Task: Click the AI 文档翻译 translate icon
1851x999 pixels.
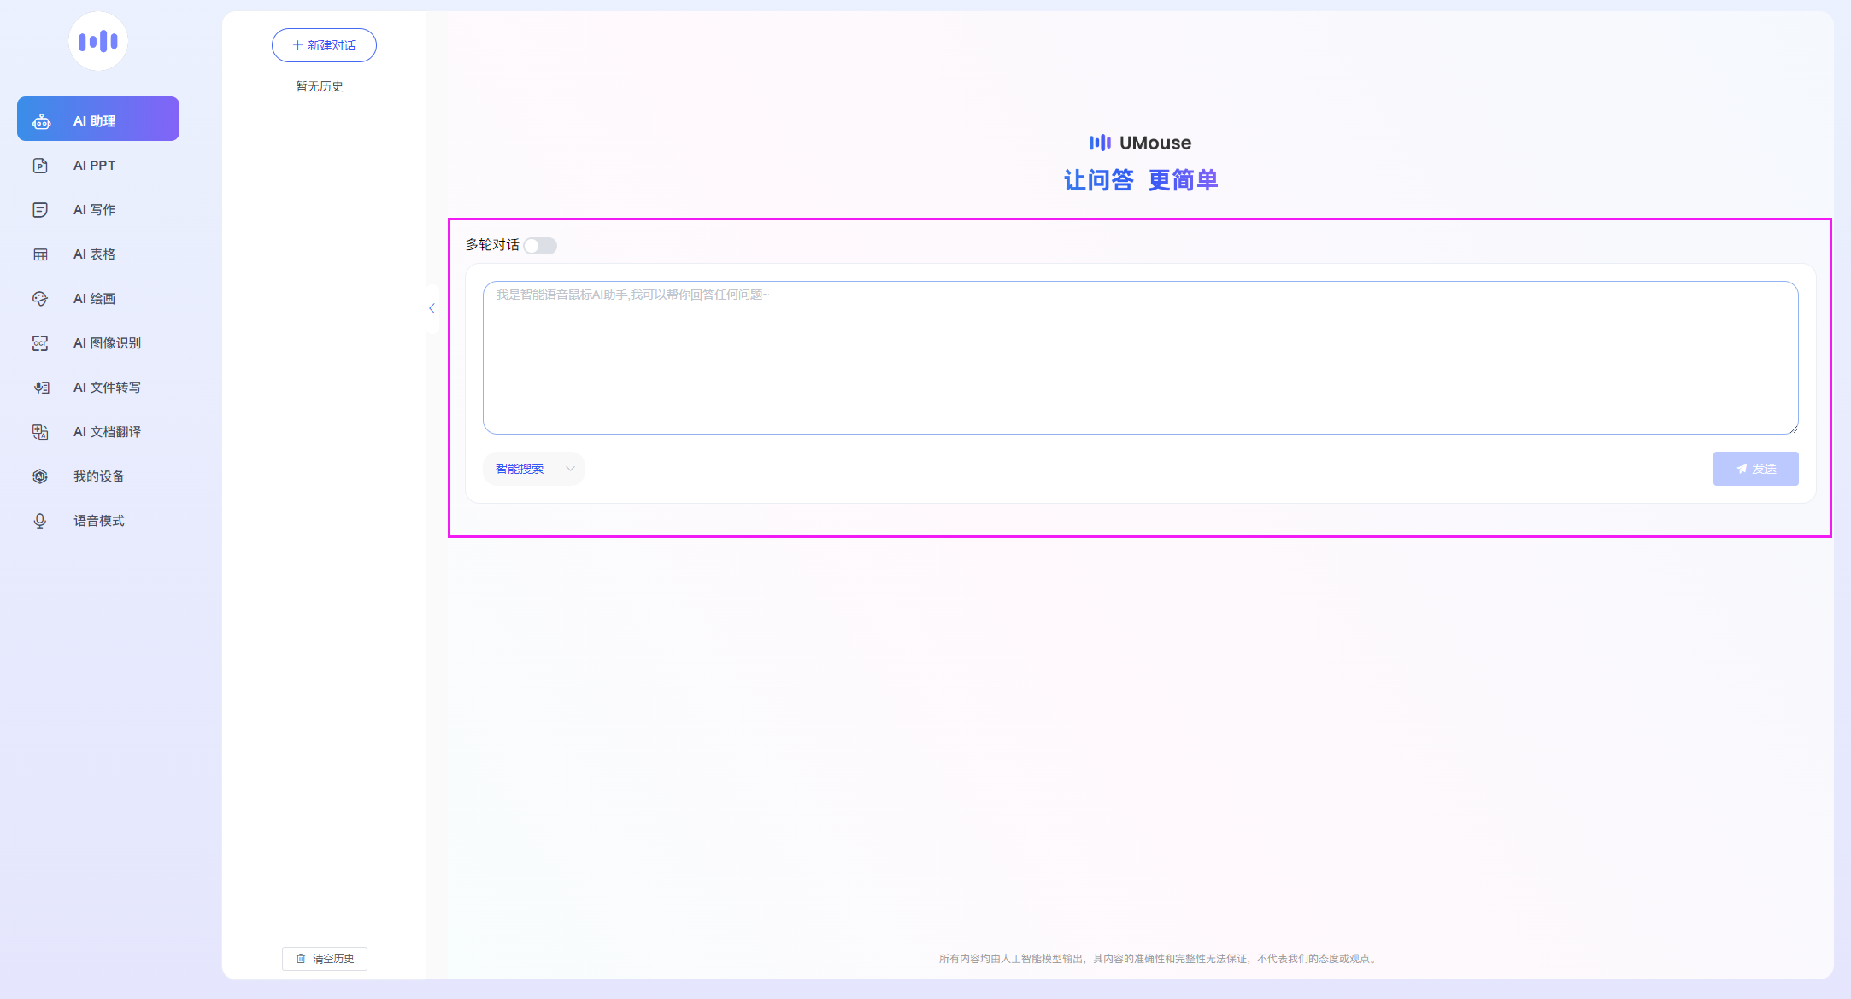Action: pyautogui.click(x=40, y=432)
